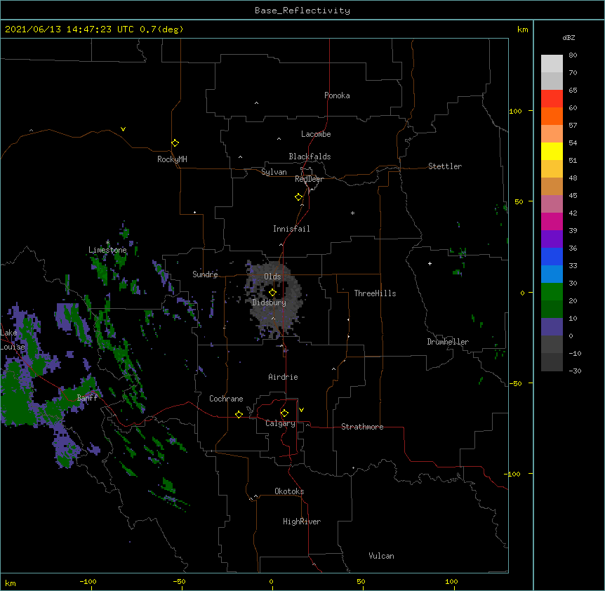
Task: Click the 30 dBZ green legend swatch
Action: coord(552,292)
